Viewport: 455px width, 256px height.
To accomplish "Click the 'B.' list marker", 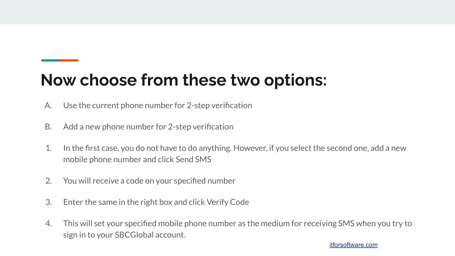I will point(48,127).
